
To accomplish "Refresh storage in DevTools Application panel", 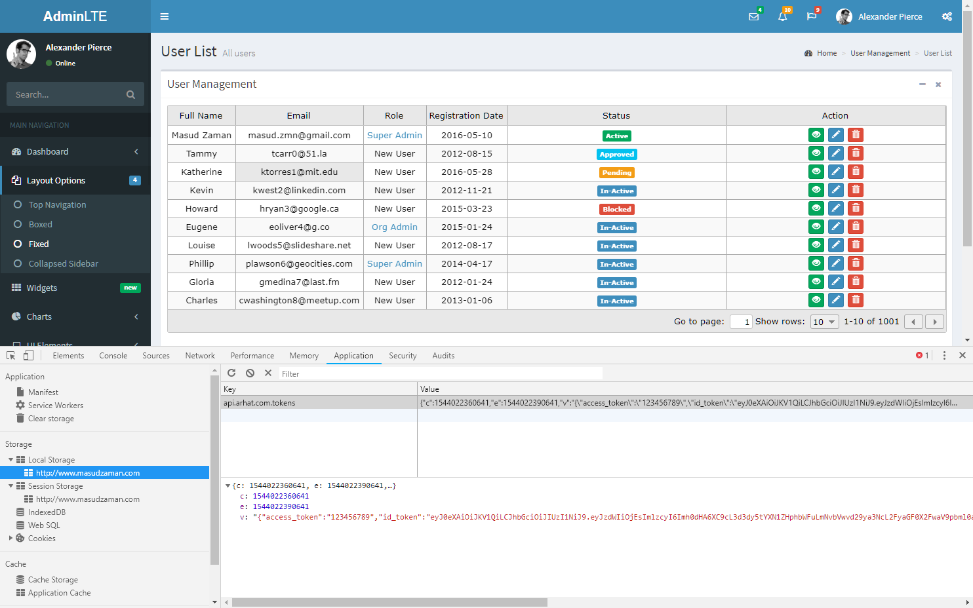I will point(231,373).
